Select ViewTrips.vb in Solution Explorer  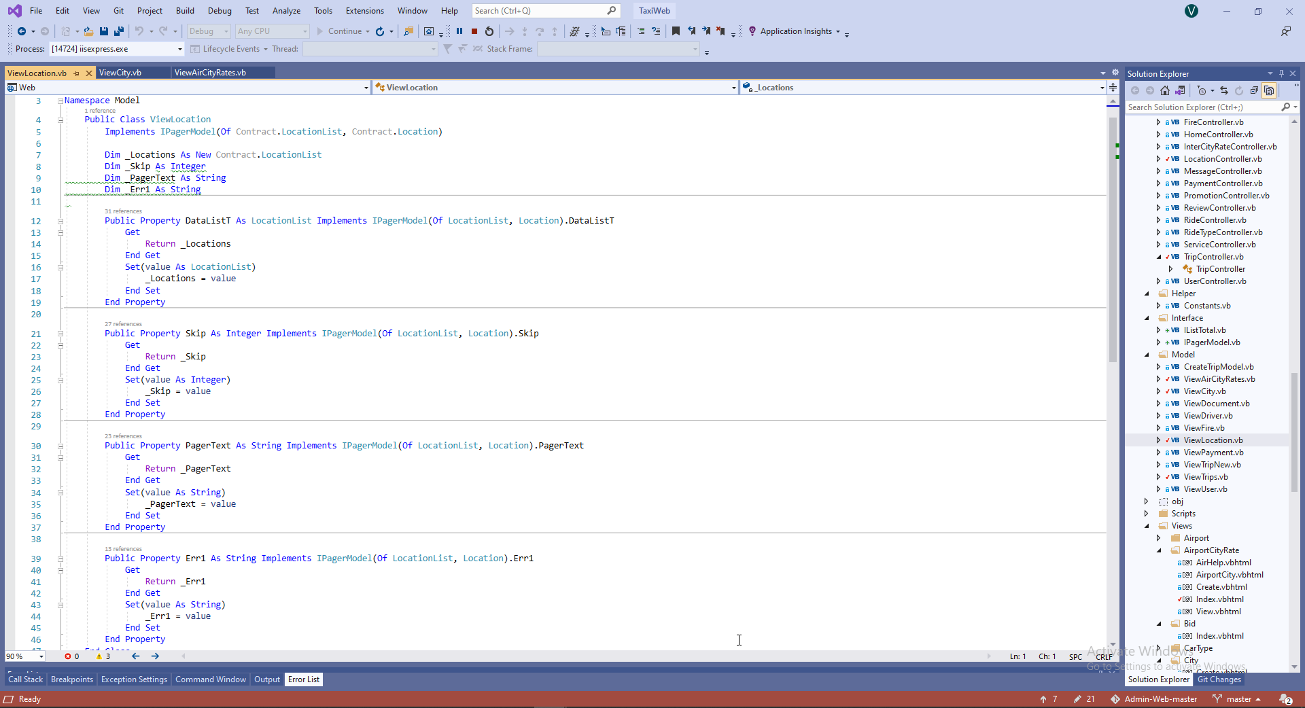pyautogui.click(x=1206, y=477)
